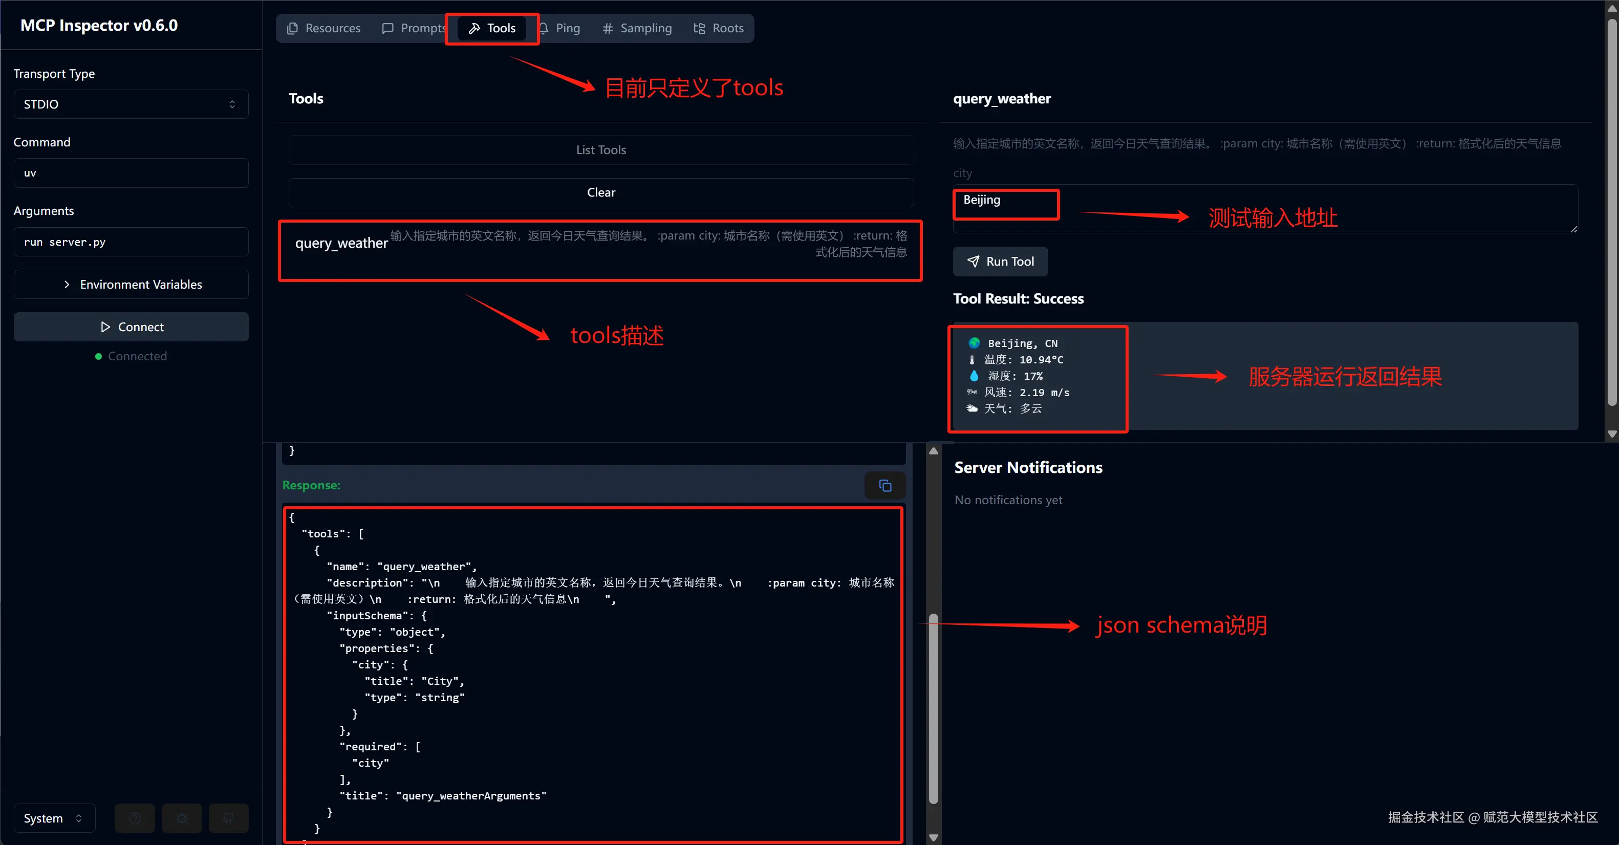Expand the Environment Variables section
The height and width of the screenshot is (845, 1619).
pyautogui.click(x=131, y=285)
